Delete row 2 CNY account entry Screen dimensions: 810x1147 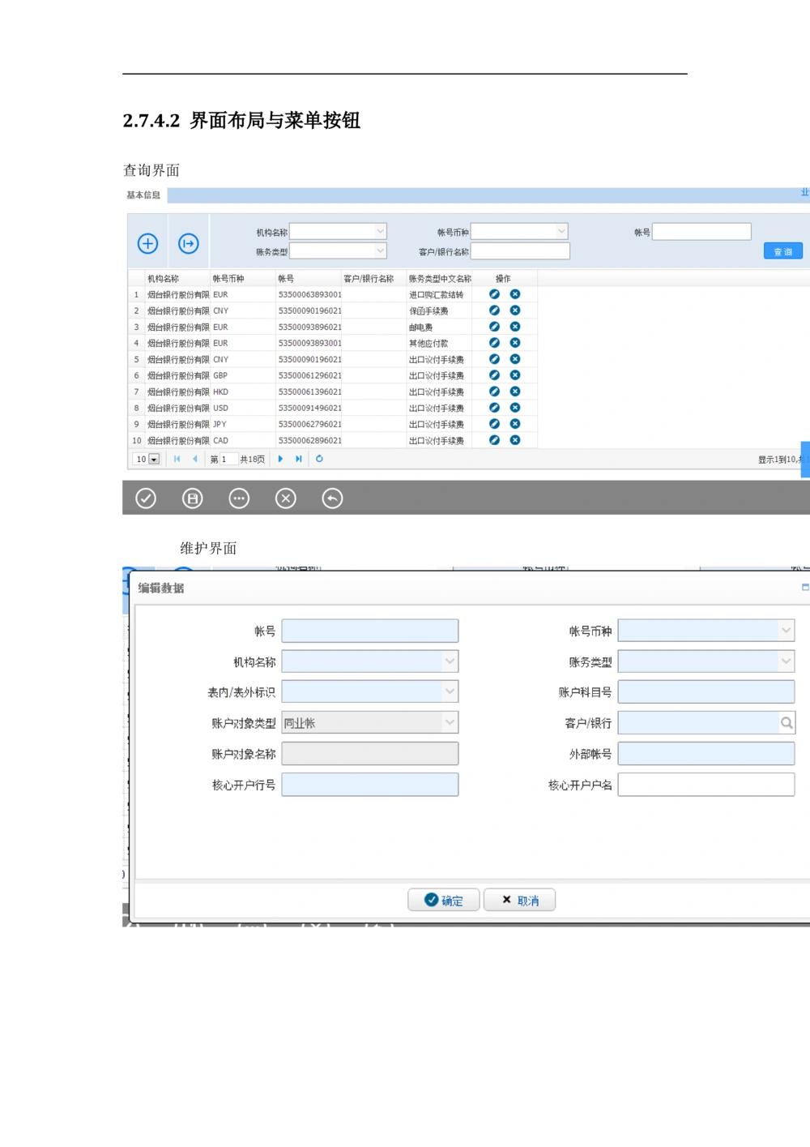coord(515,310)
